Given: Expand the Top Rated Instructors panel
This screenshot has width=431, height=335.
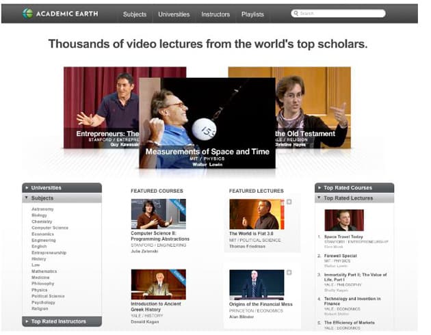Looking at the screenshot, I should coord(62,321).
